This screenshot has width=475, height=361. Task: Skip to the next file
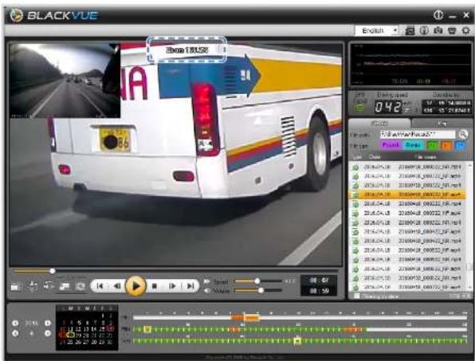pos(190,286)
